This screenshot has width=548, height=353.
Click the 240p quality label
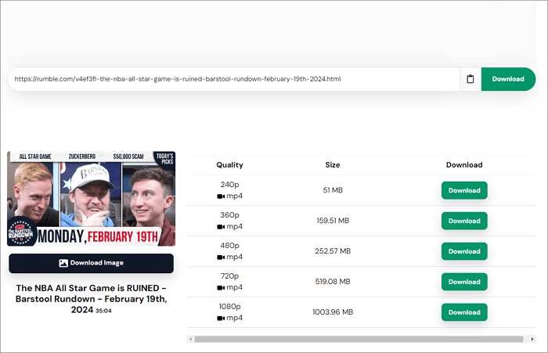tap(229, 185)
